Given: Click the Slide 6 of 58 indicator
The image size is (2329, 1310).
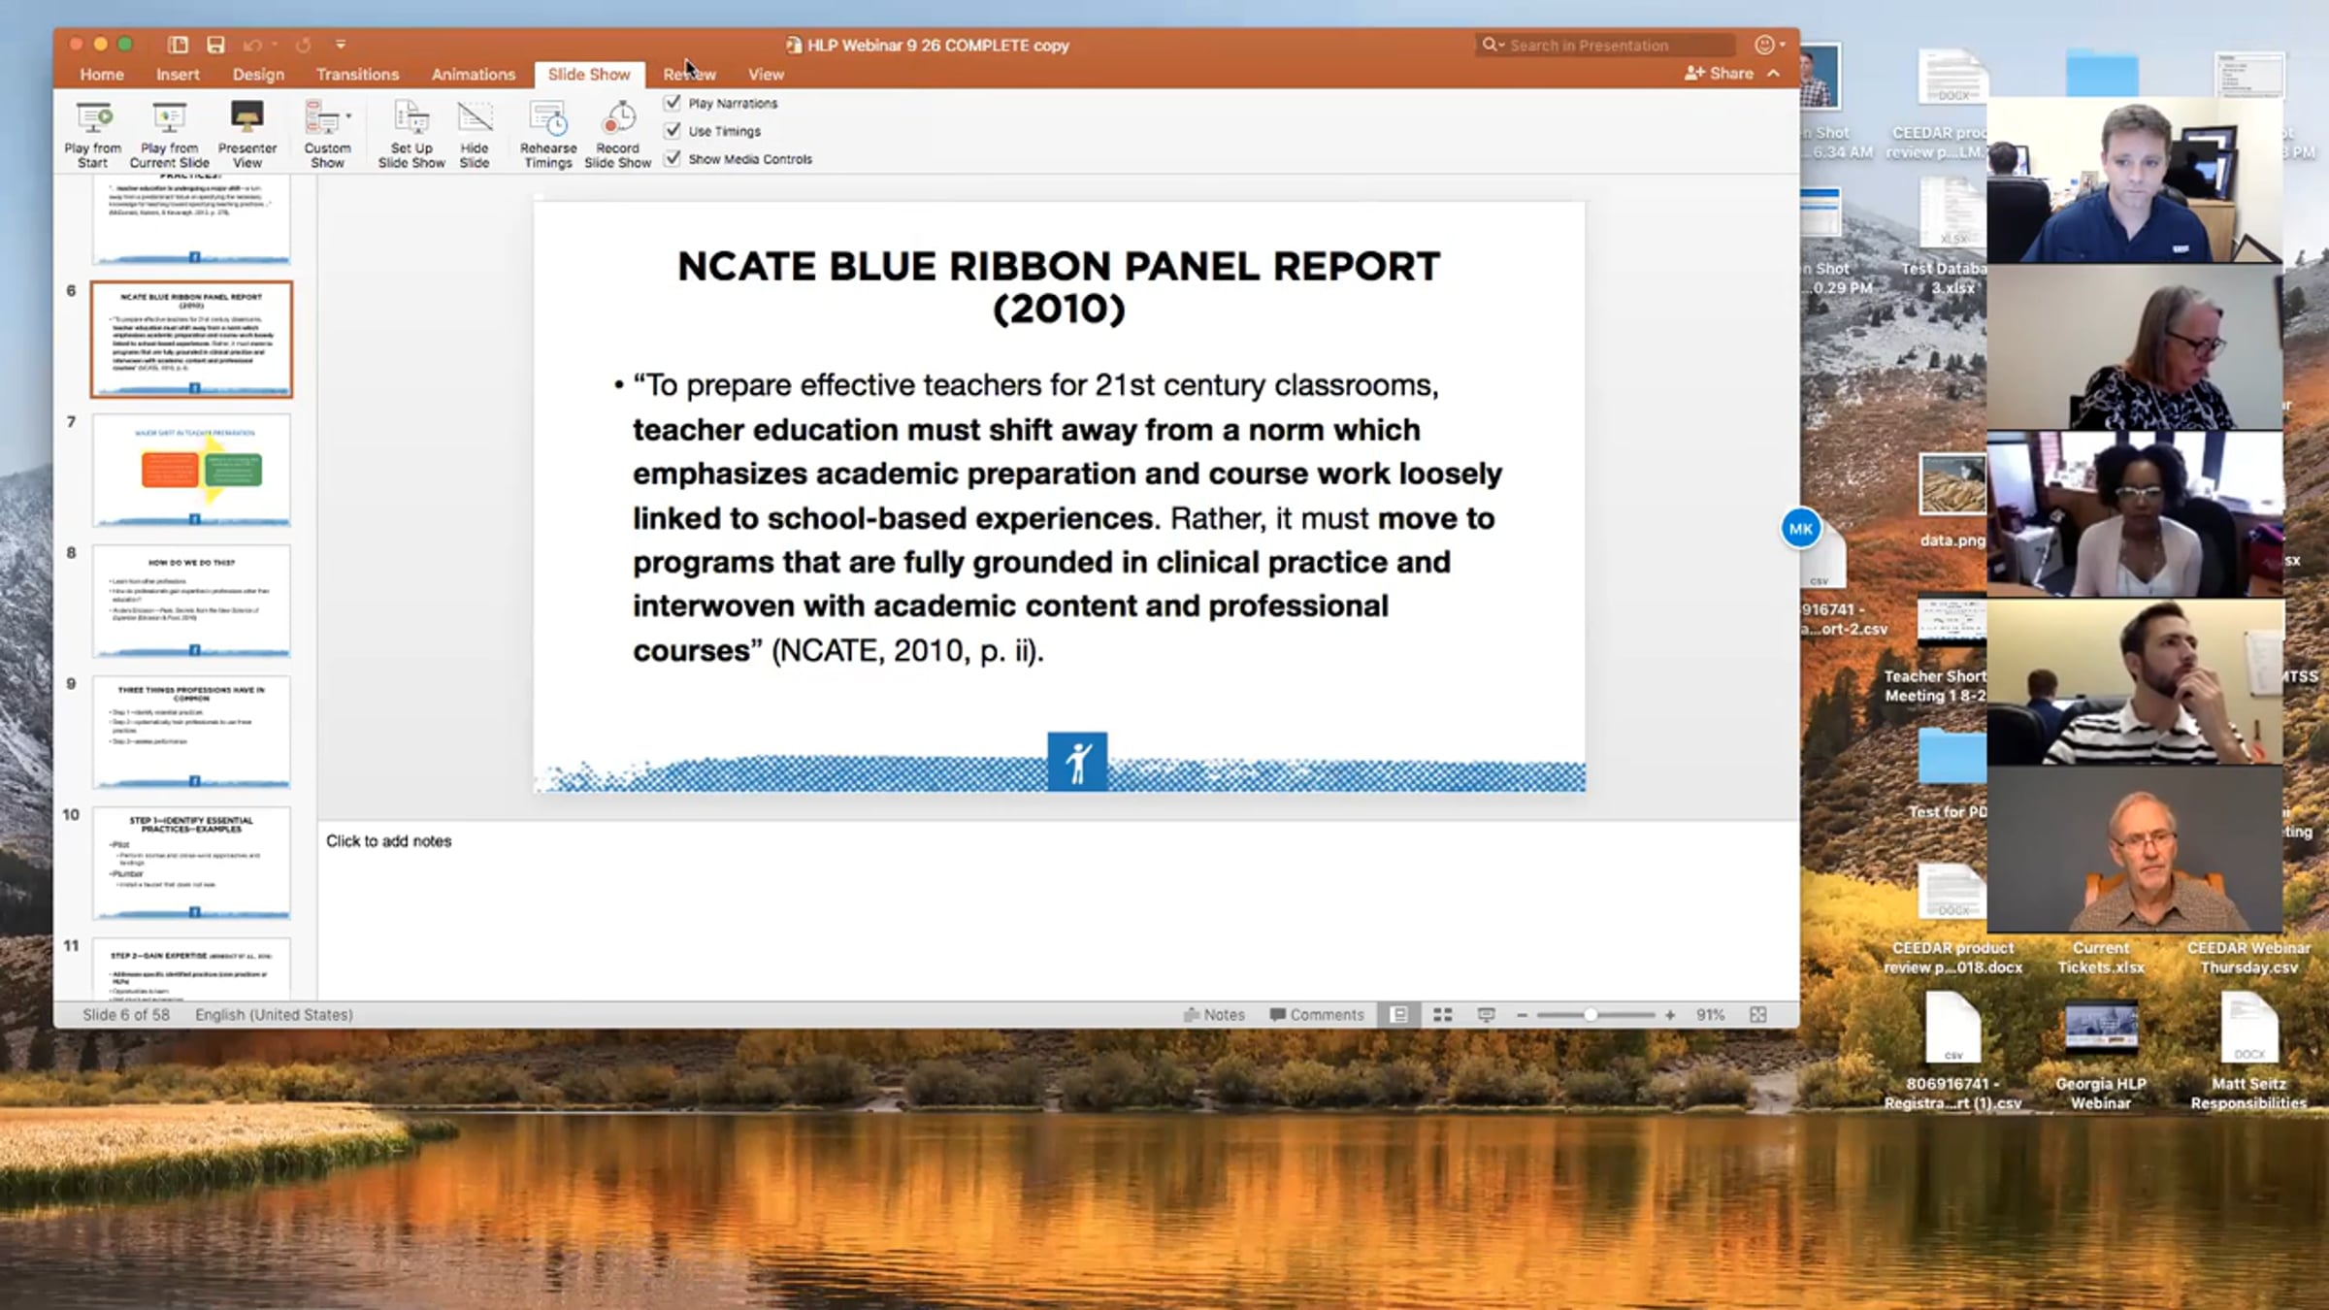Looking at the screenshot, I should tap(126, 1015).
